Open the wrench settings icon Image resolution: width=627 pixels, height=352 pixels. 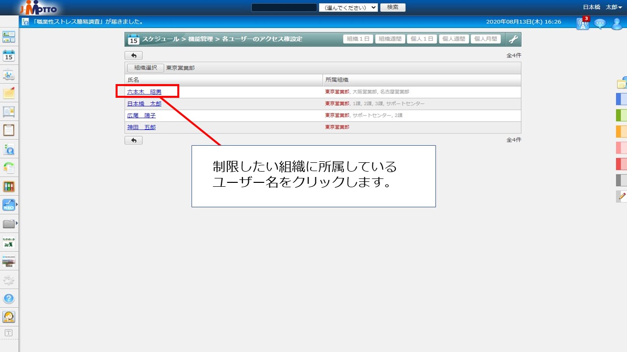513,39
